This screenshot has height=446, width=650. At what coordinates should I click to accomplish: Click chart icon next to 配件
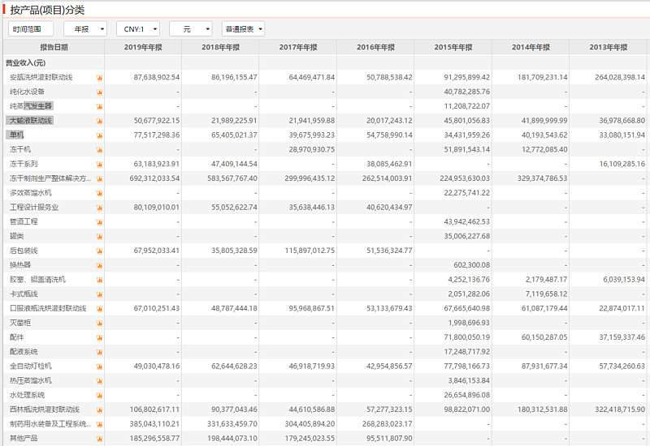pos(100,337)
